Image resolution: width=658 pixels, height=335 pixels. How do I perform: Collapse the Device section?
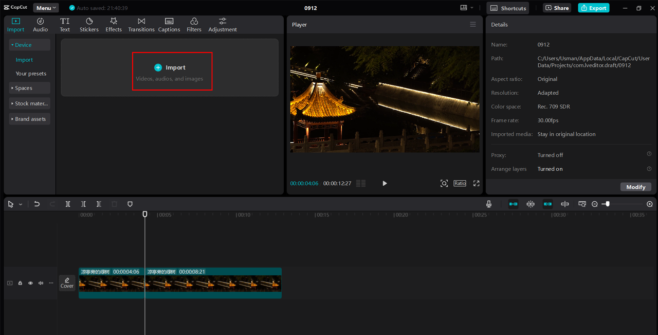[x=29, y=45]
